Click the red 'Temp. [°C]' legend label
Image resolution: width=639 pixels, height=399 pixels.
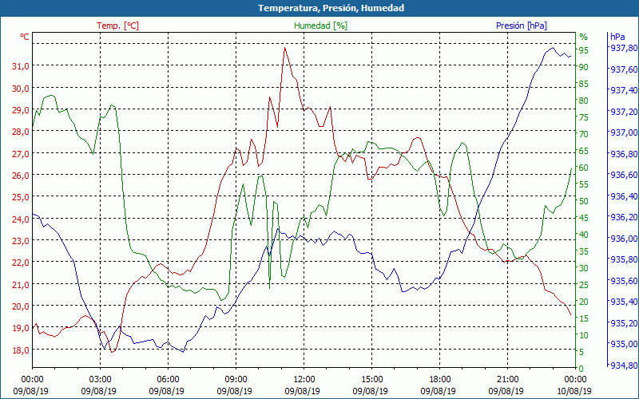117,26
